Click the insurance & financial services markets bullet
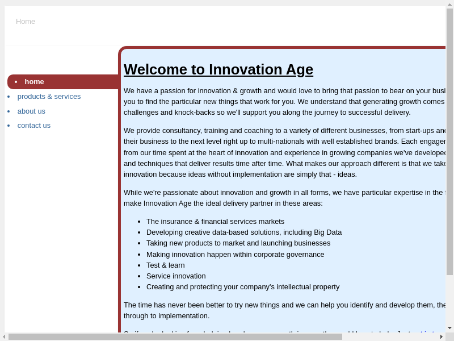 (x=215, y=222)
